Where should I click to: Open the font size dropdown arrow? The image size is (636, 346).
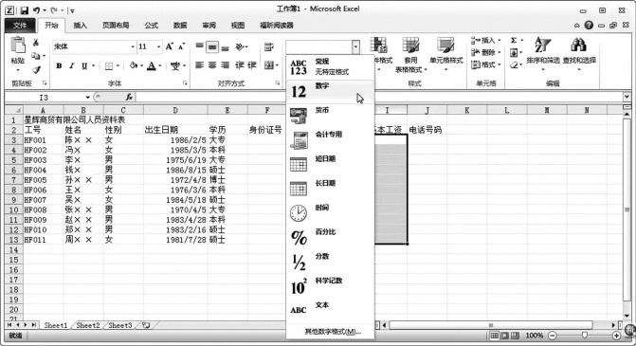click(159, 47)
